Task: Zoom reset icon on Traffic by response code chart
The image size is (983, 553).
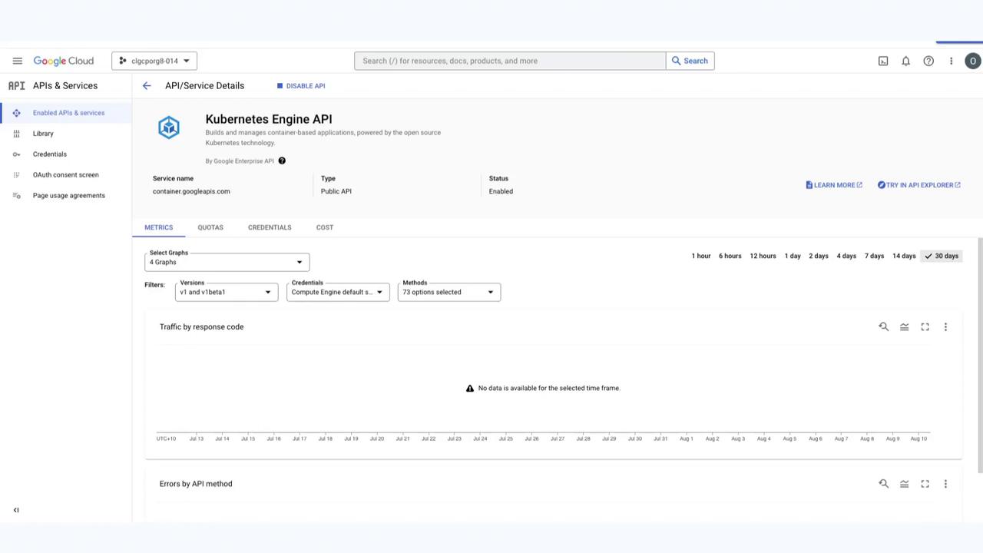Action: click(883, 327)
